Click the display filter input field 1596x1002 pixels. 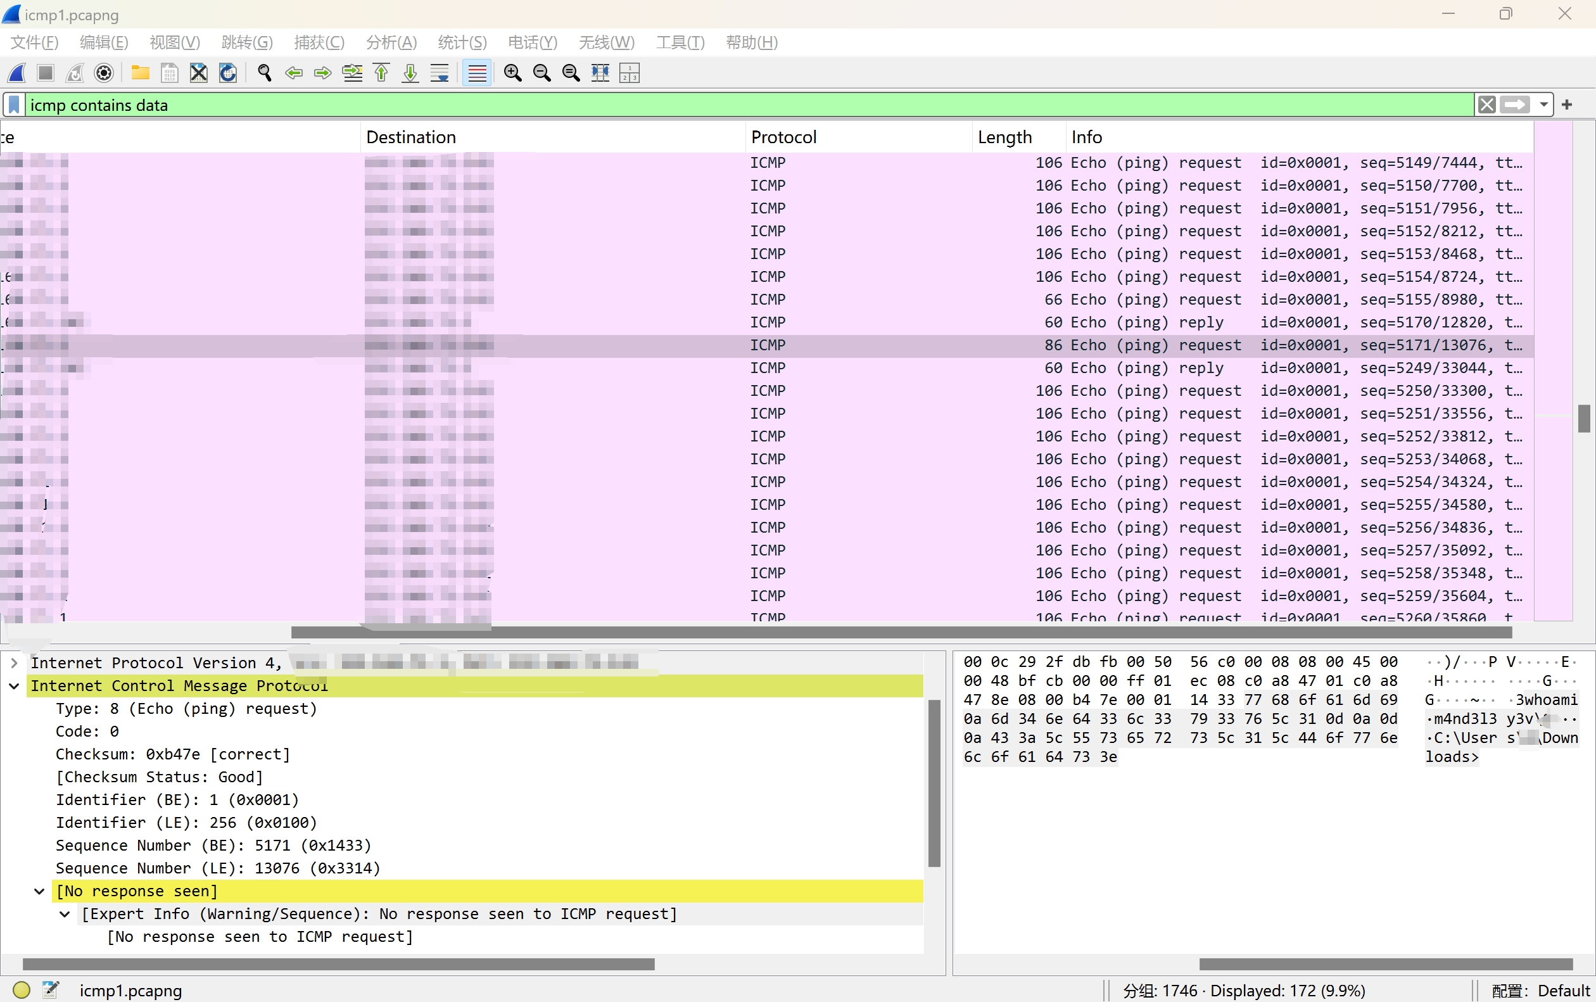pyautogui.click(x=749, y=105)
